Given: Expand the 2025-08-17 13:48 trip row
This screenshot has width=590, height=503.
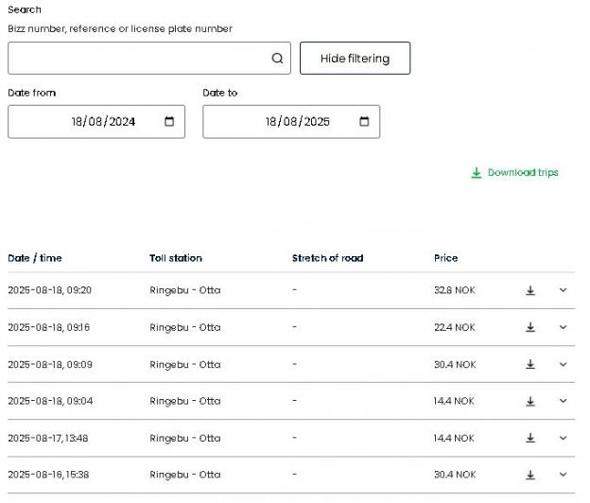Looking at the screenshot, I should pyautogui.click(x=563, y=438).
